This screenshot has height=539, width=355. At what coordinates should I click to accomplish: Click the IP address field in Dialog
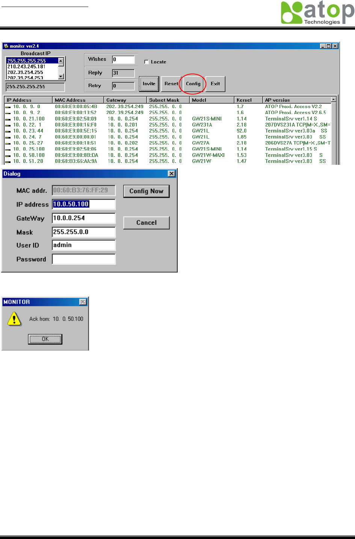tap(84, 204)
